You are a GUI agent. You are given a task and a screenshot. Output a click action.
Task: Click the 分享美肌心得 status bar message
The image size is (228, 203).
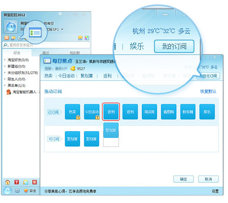(x=70, y=191)
